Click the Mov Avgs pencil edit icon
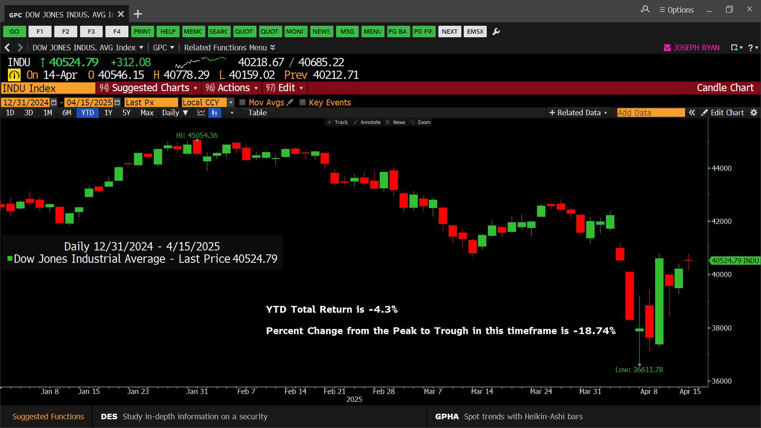This screenshot has width=761, height=428. pyautogui.click(x=290, y=102)
